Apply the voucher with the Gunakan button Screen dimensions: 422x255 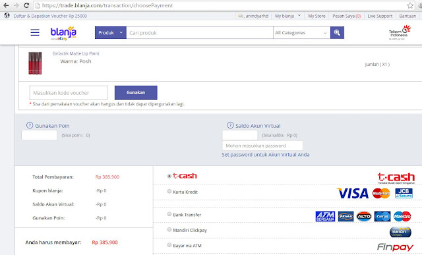coord(136,92)
